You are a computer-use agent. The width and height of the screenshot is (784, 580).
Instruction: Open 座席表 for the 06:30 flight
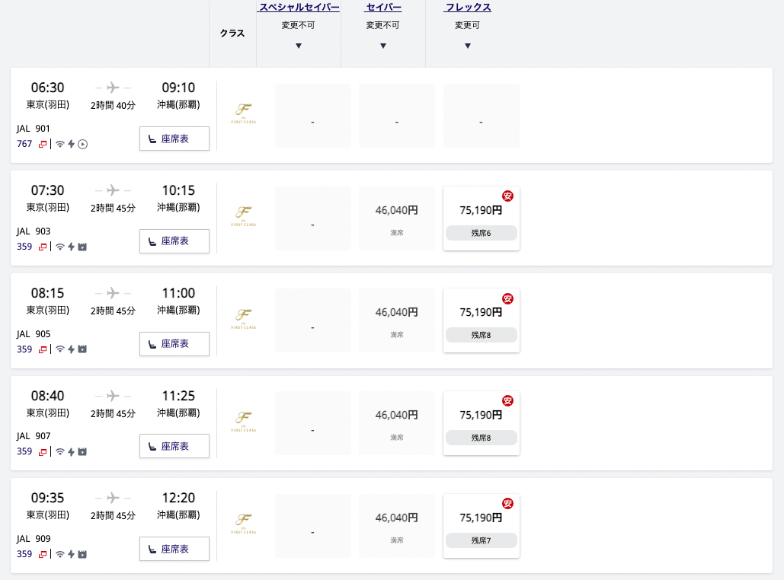click(174, 139)
